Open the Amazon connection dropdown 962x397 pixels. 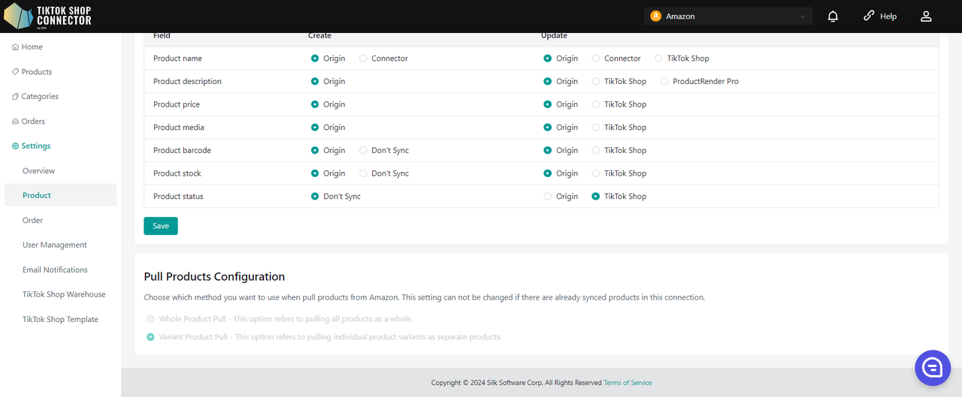[x=728, y=17]
